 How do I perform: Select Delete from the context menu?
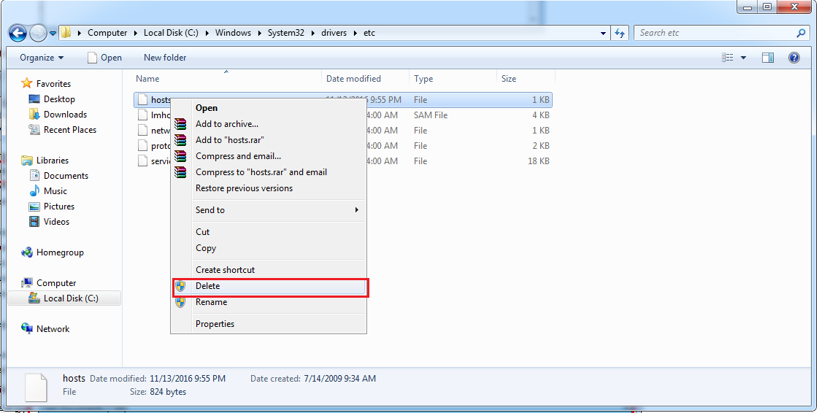207,286
